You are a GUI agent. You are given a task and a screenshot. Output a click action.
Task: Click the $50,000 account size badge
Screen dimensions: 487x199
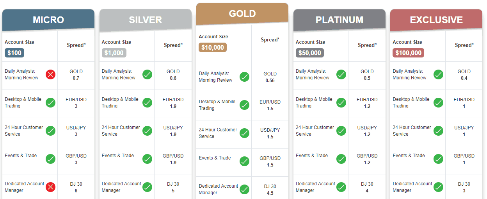point(310,53)
